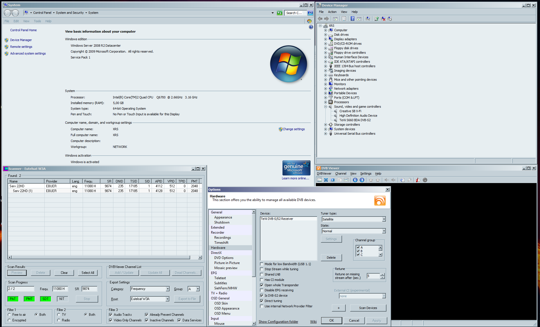The width and height of the screenshot is (540, 327).
Task: Click Select All in Scan Results
Action: [x=88, y=273]
